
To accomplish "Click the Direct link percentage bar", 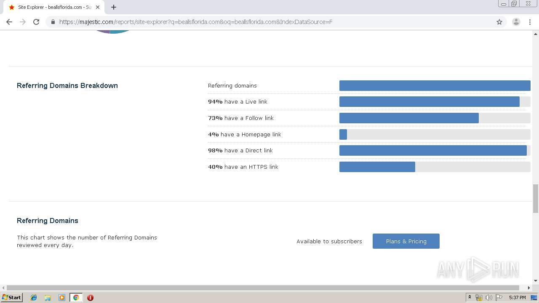I will point(435,150).
